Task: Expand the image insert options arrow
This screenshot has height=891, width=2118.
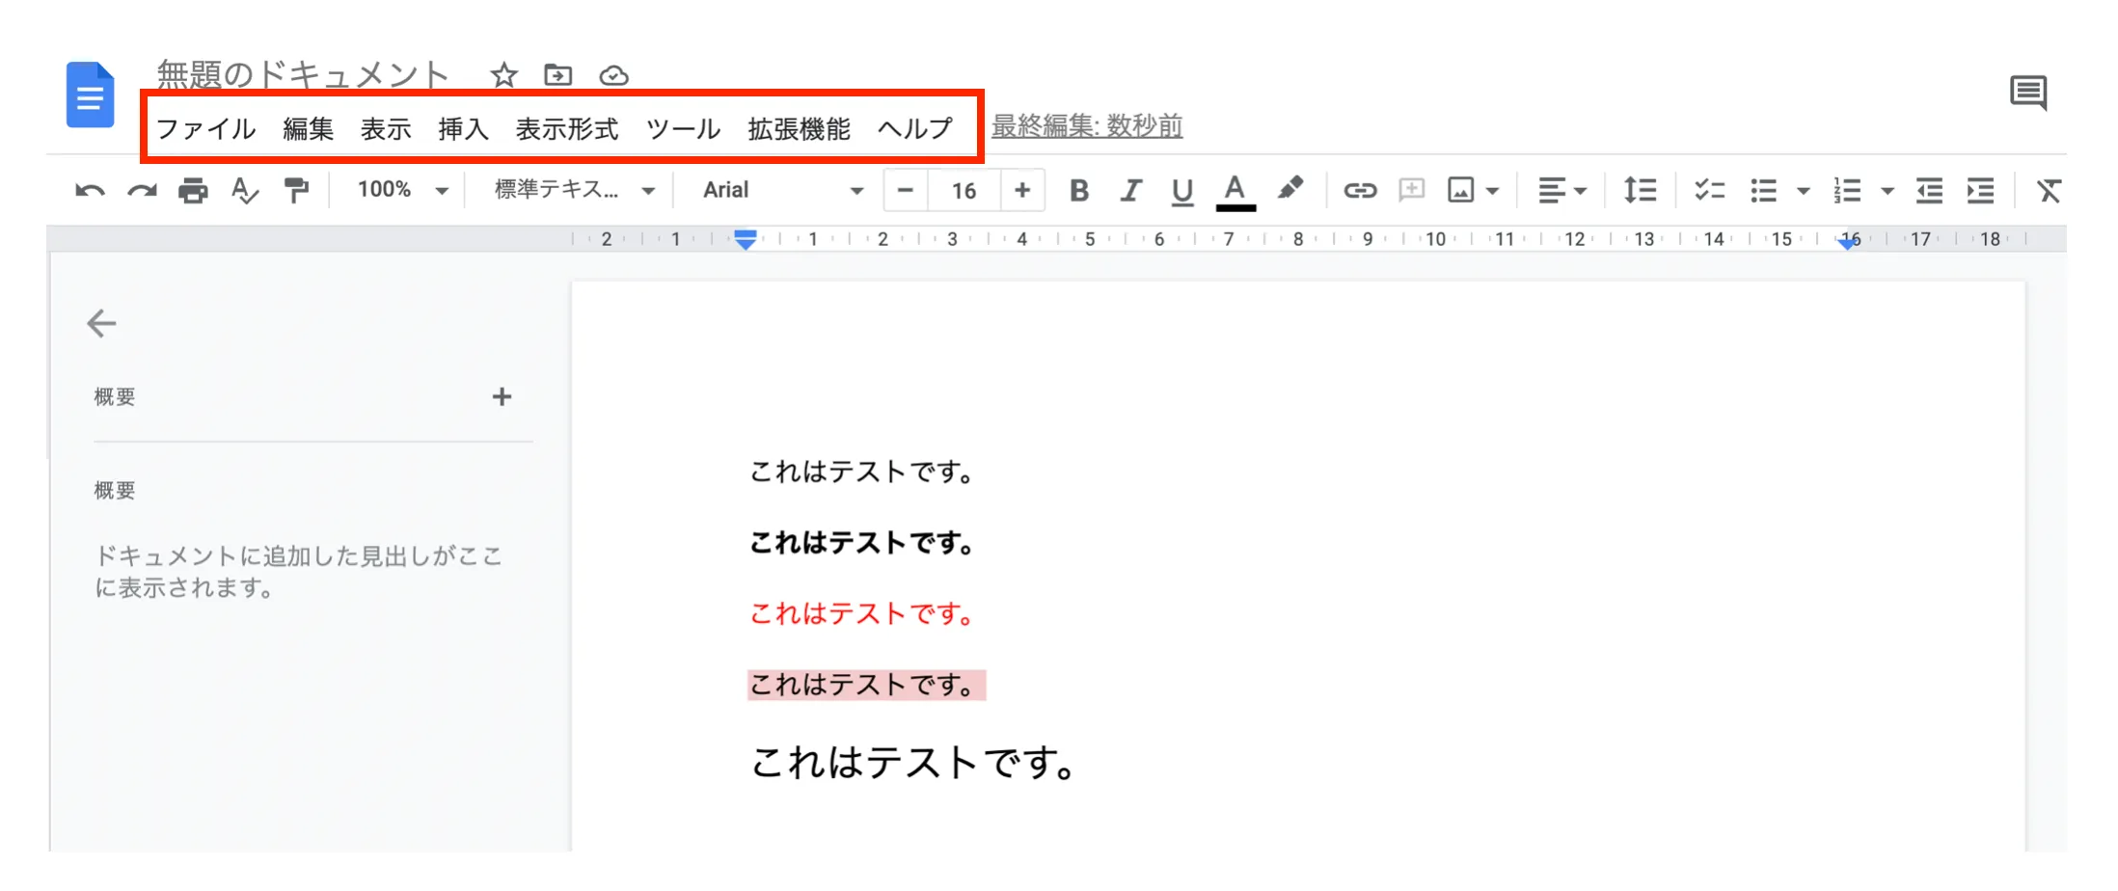Action: coord(1492,191)
